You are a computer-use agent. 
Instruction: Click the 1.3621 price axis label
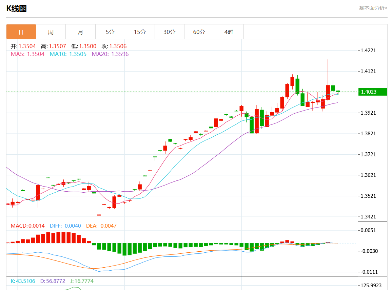(x=368, y=175)
